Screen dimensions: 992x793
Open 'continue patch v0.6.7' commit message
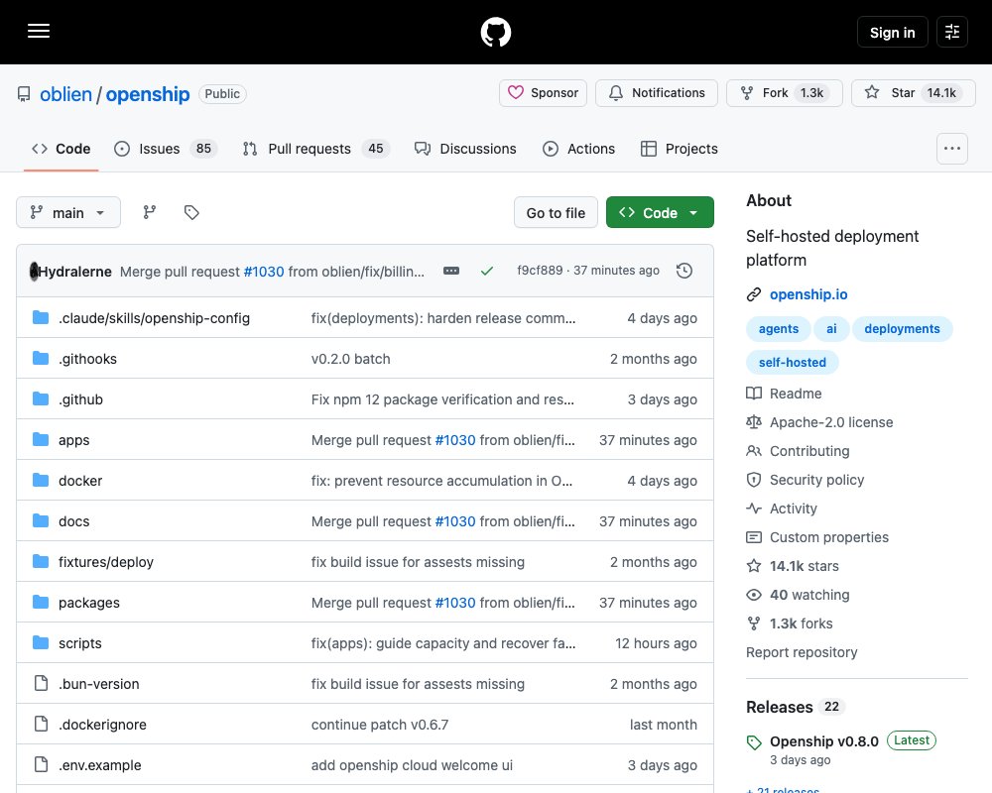coord(380,724)
